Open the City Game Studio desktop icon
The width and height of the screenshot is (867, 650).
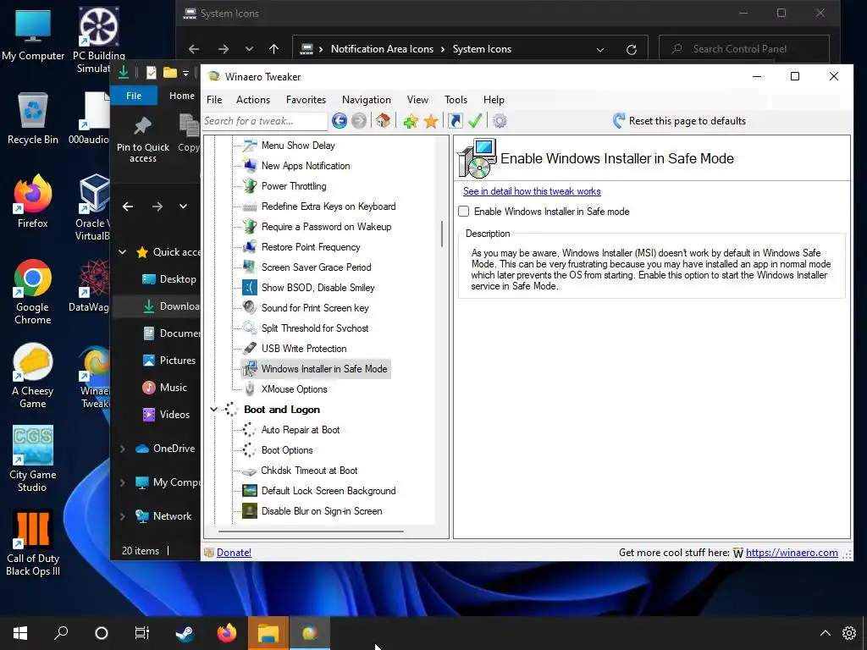(33, 459)
